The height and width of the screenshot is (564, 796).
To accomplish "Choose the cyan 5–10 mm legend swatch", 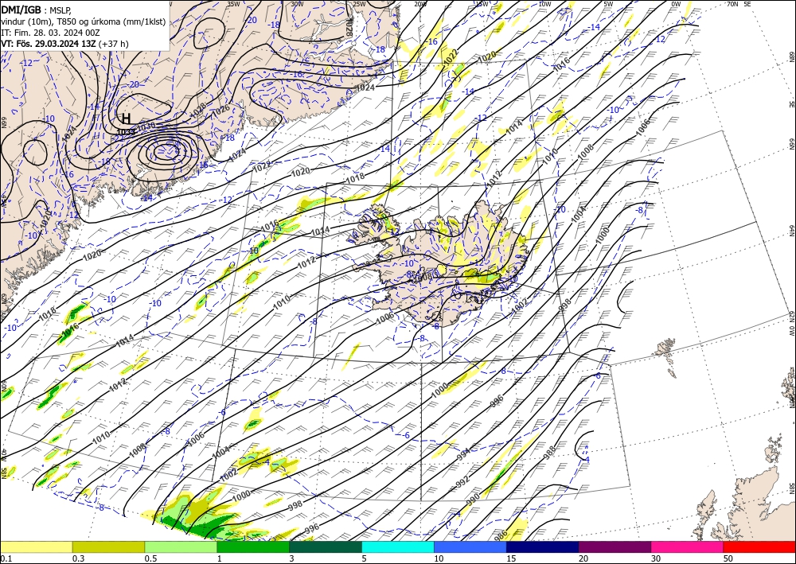I will point(398,546).
